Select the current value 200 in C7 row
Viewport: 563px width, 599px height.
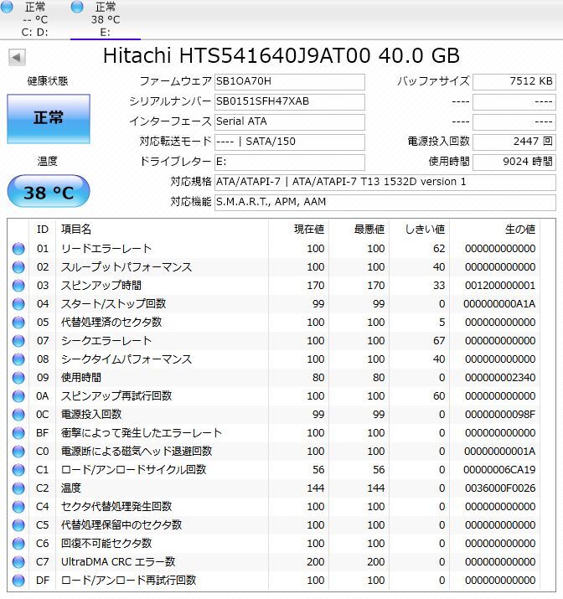[316, 562]
